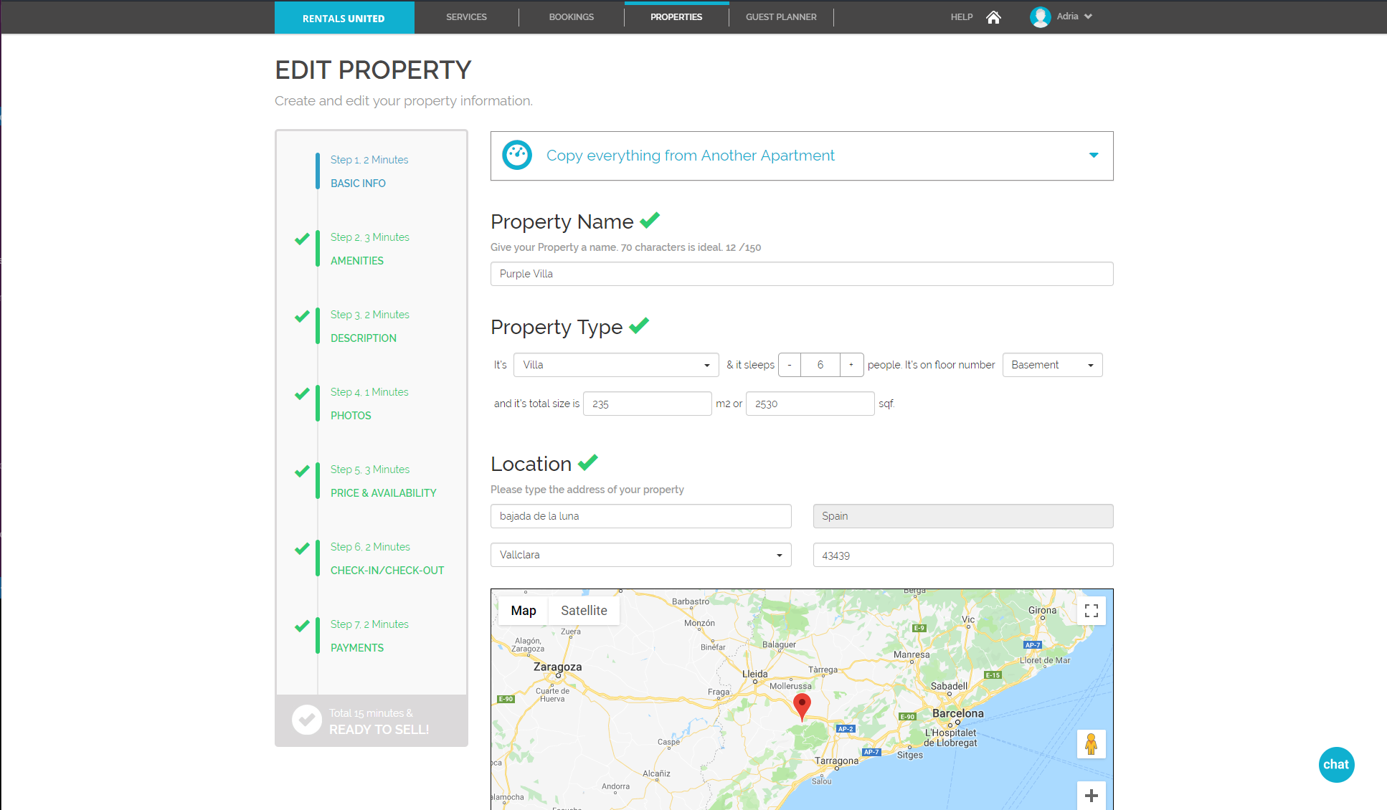Screen dimensions: 1387x810
Task: Go to Amenities step link
Action: (357, 261)
